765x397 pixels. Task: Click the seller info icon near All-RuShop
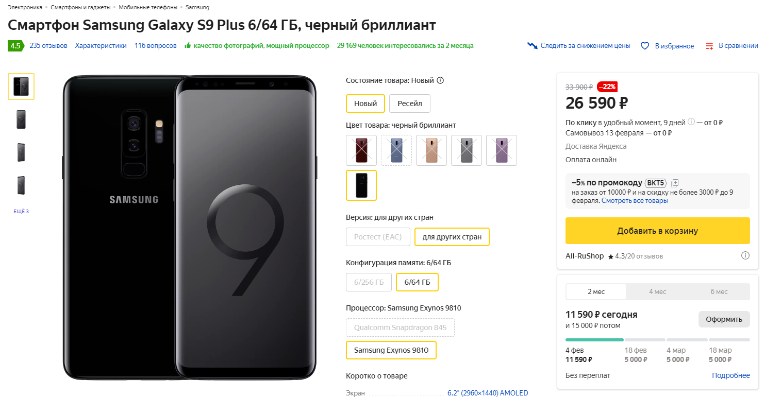pyautogui.click(x=745, y=255)
